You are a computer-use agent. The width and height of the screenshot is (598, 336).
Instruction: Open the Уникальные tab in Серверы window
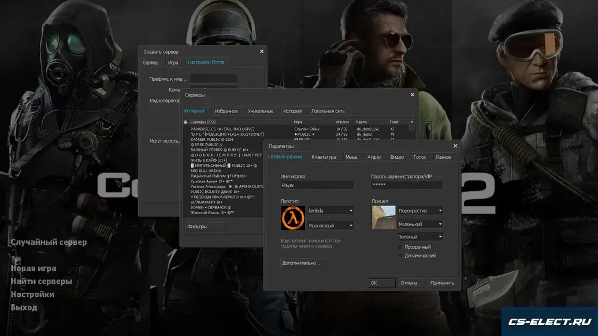click(x=261, y=111)
